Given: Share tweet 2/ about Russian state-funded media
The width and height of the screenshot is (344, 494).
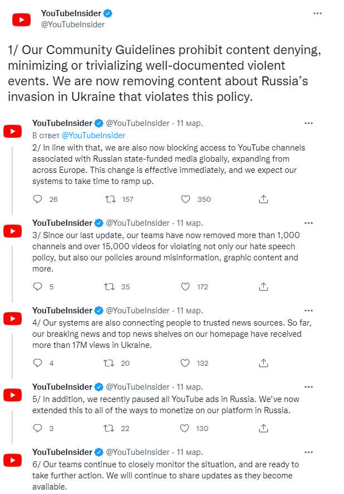Looking at the screenshot, I should click(x=264, y=199).
